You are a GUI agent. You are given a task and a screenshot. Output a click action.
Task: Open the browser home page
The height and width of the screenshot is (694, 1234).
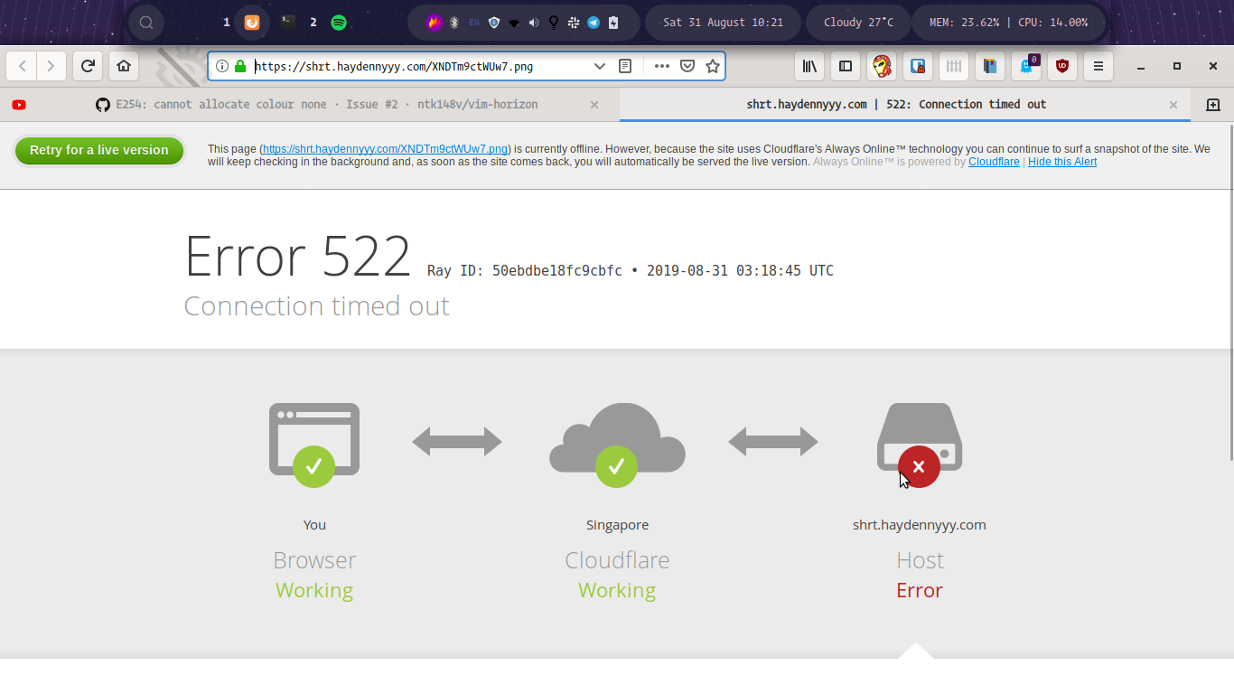(x=124, y=66)
